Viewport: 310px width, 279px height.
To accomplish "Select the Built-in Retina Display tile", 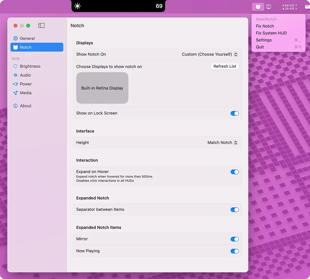I will point(102,88).
